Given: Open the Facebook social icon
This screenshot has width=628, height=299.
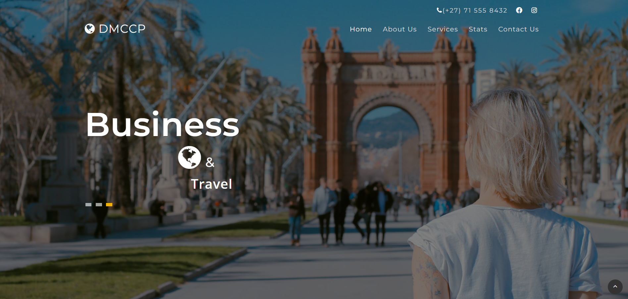Looking at the screenshot, I should (519, 10).
